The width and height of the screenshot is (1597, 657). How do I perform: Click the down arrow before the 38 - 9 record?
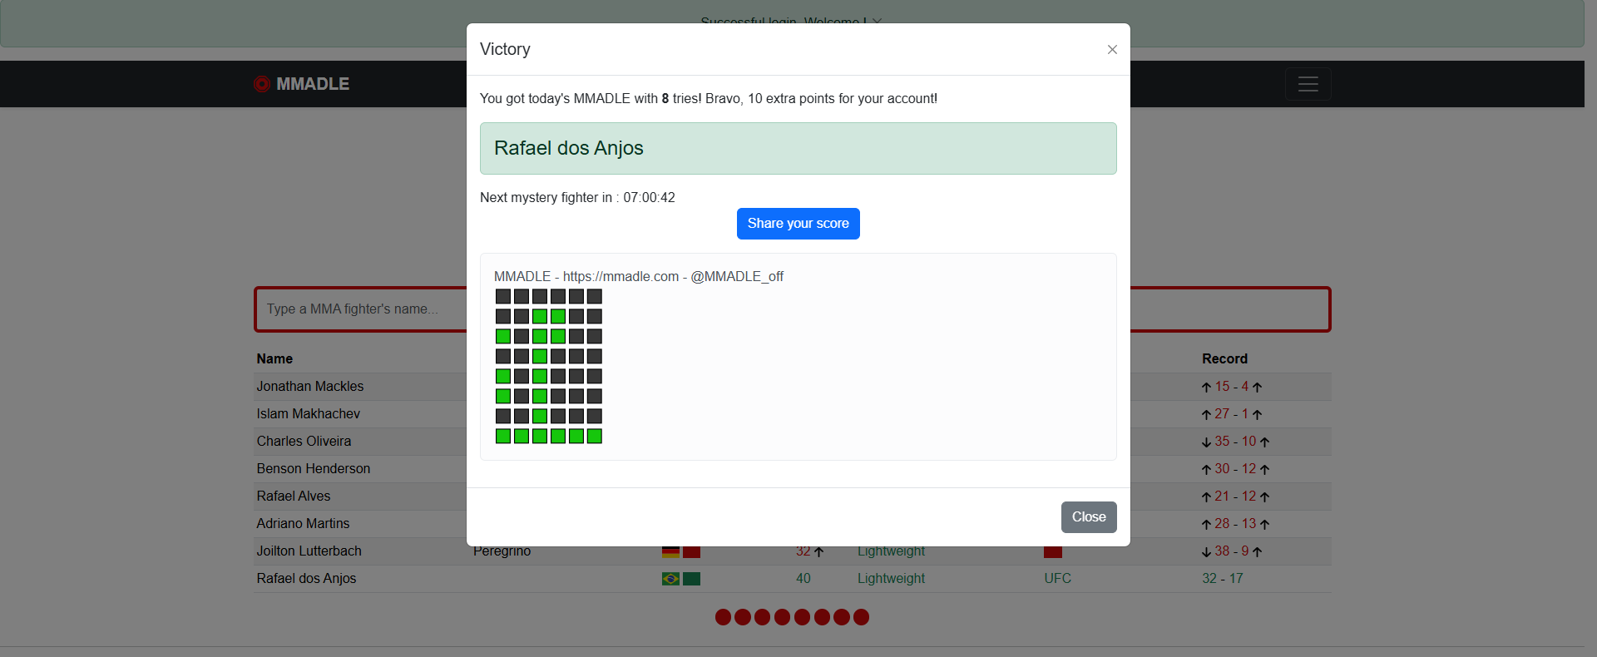[x=1206, y=552]
